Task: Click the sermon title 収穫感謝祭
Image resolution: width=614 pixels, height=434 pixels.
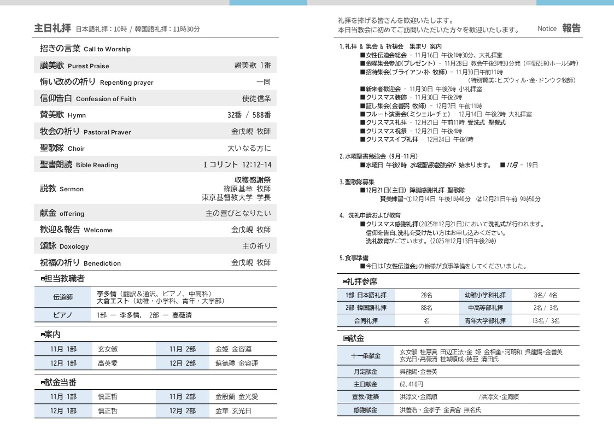Action: click(x=252, y=180)
